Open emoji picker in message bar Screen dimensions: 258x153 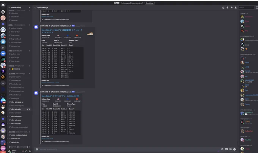point(234,149)
